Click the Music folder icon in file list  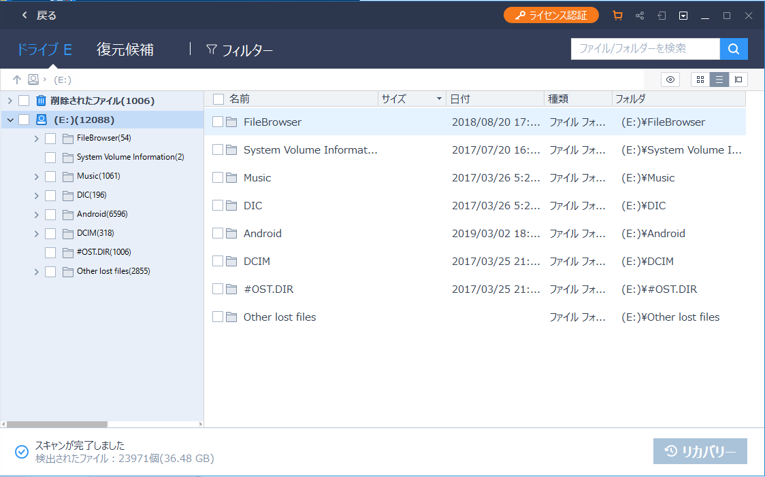point(231,178)
